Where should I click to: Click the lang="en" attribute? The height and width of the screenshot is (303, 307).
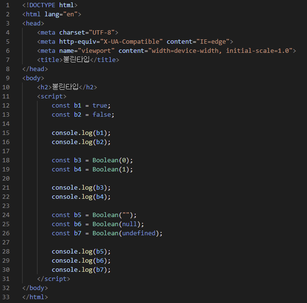(x=61, y=14)
